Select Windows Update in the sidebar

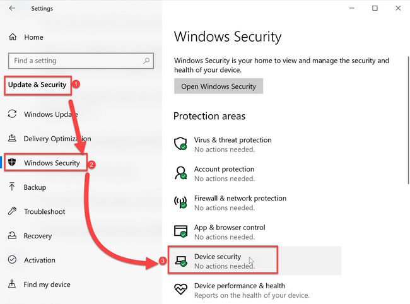(x=50, y=114)
